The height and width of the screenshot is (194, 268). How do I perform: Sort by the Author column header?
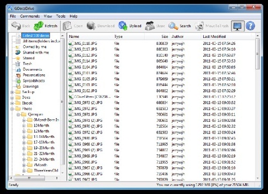click(x=185, y=36)
